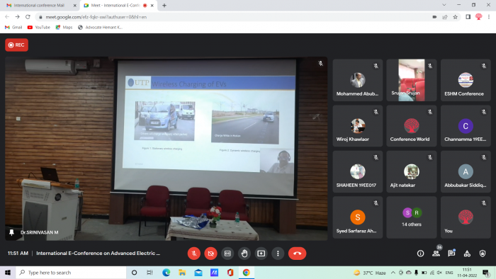The width and height of the screenshot is (496, 279).
Task: Open the YouTube bookmark
Action: click(x=39, y=28)
